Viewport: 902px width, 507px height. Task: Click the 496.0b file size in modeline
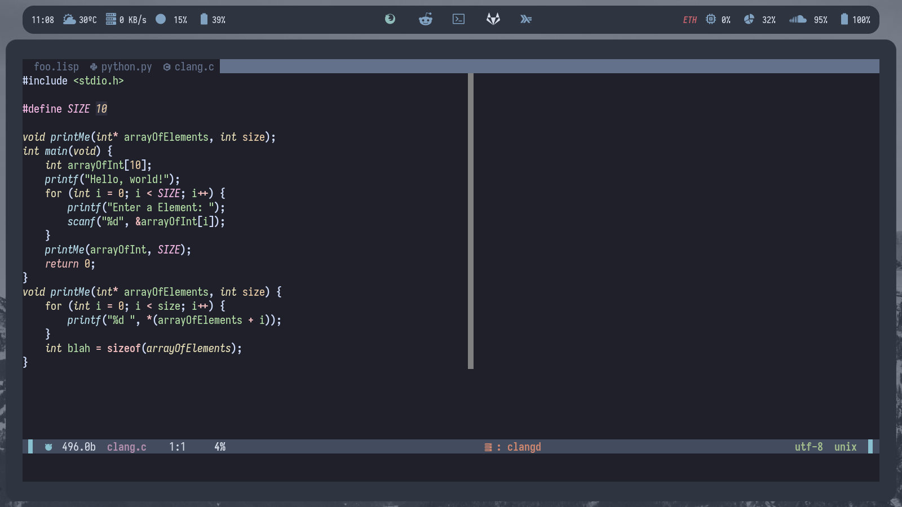pos(79,447)
